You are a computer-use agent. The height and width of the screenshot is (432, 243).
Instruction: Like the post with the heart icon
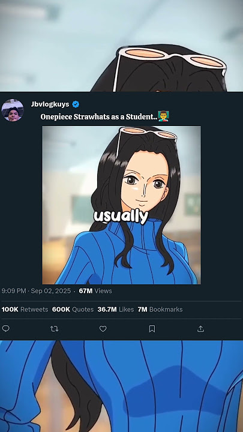point(103,329)
